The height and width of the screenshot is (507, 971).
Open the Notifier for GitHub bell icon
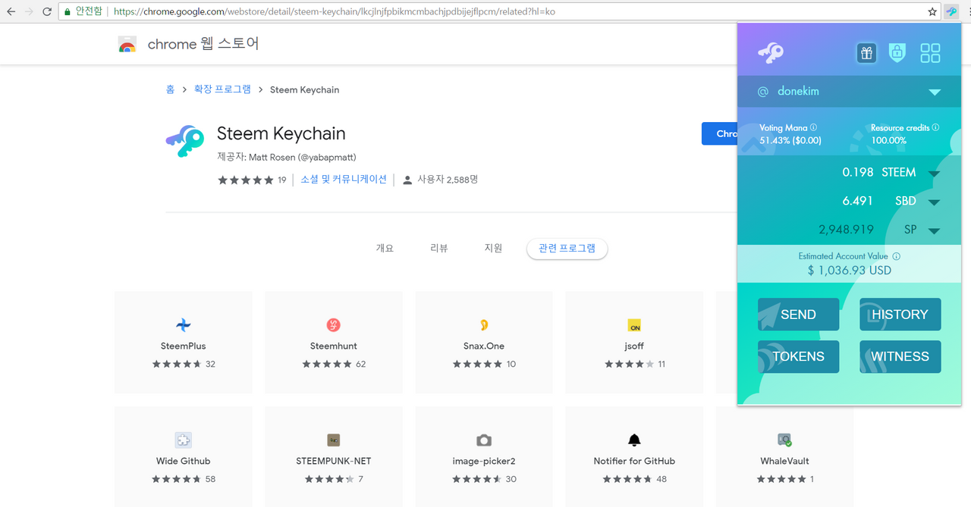[x=634, y=440]
